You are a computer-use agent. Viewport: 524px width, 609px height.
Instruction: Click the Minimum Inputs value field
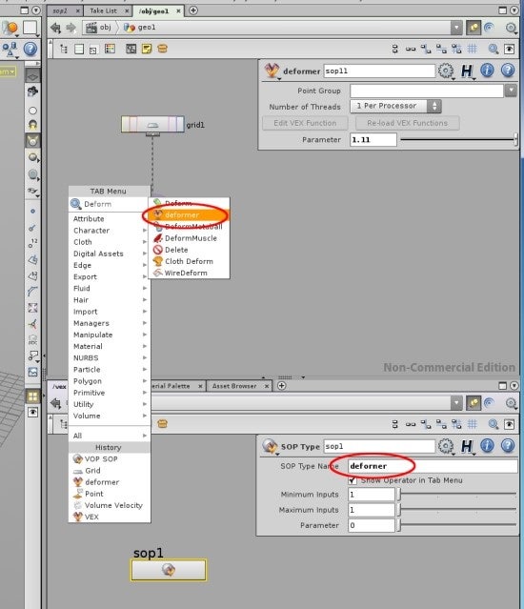pos(372,495)
